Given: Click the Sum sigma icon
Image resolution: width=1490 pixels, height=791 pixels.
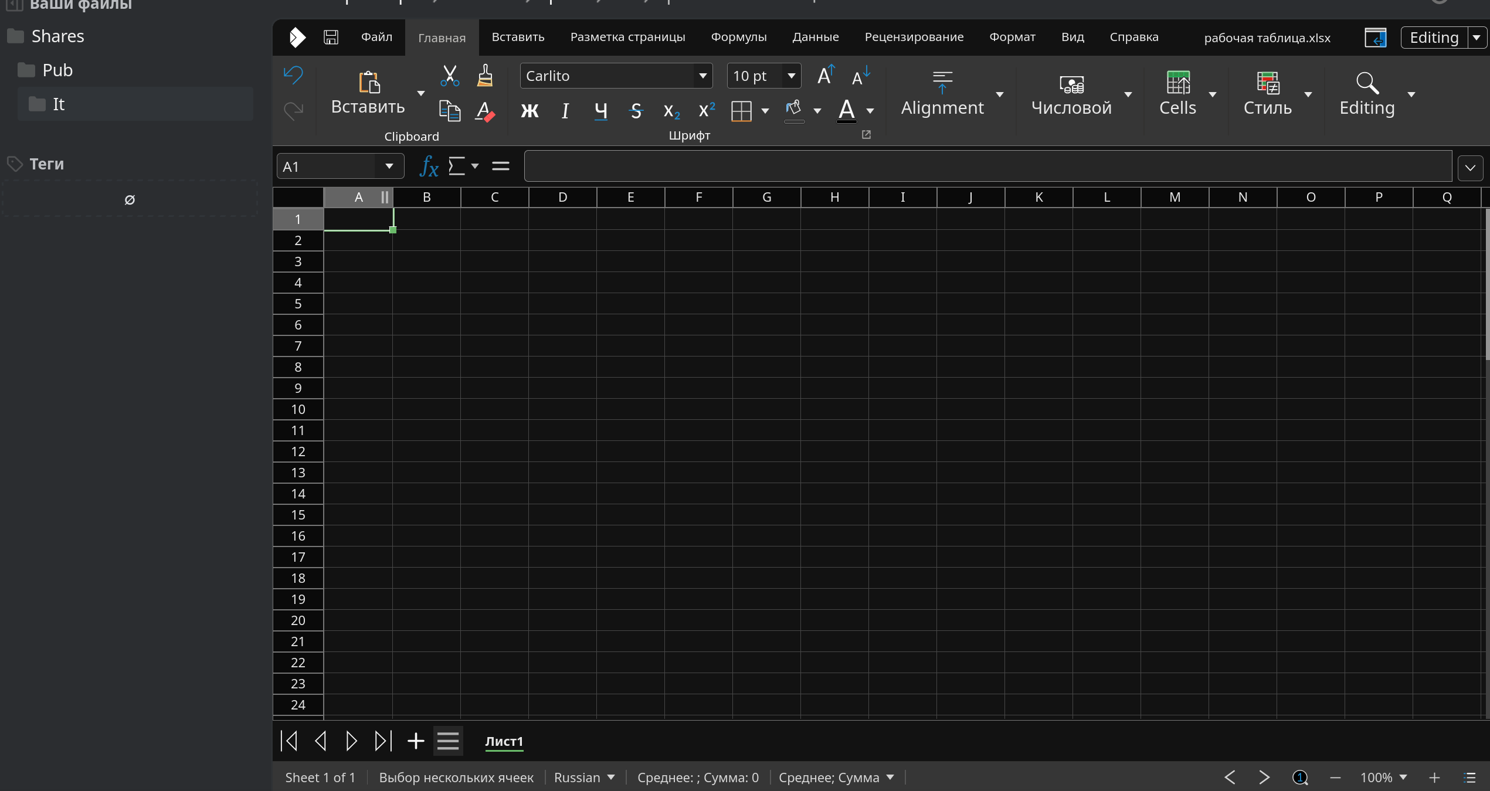Looking at the screenshot, I should pos(456,166).
